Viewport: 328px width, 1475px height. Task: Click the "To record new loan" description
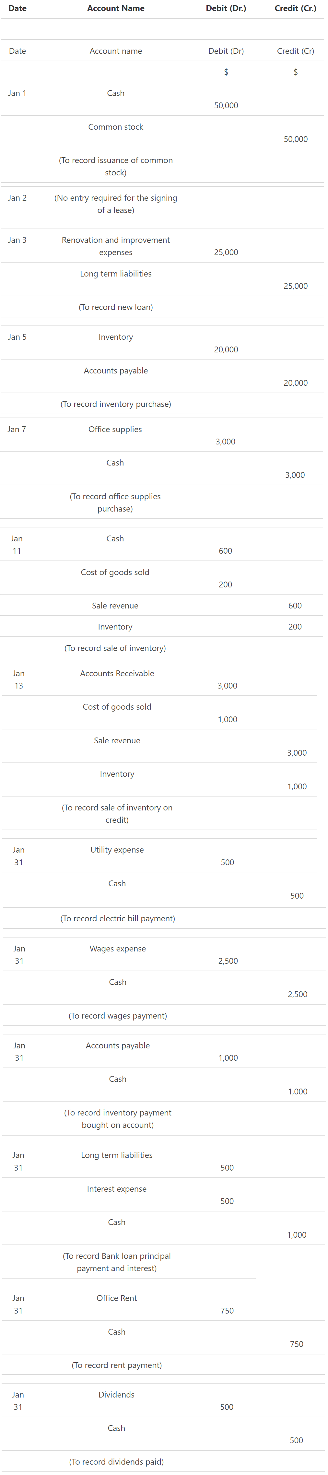116,308
